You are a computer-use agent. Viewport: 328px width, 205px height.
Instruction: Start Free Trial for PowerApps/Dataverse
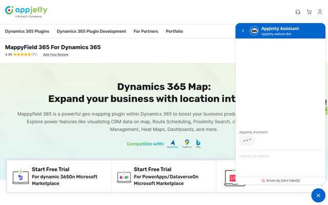[164, 176]
